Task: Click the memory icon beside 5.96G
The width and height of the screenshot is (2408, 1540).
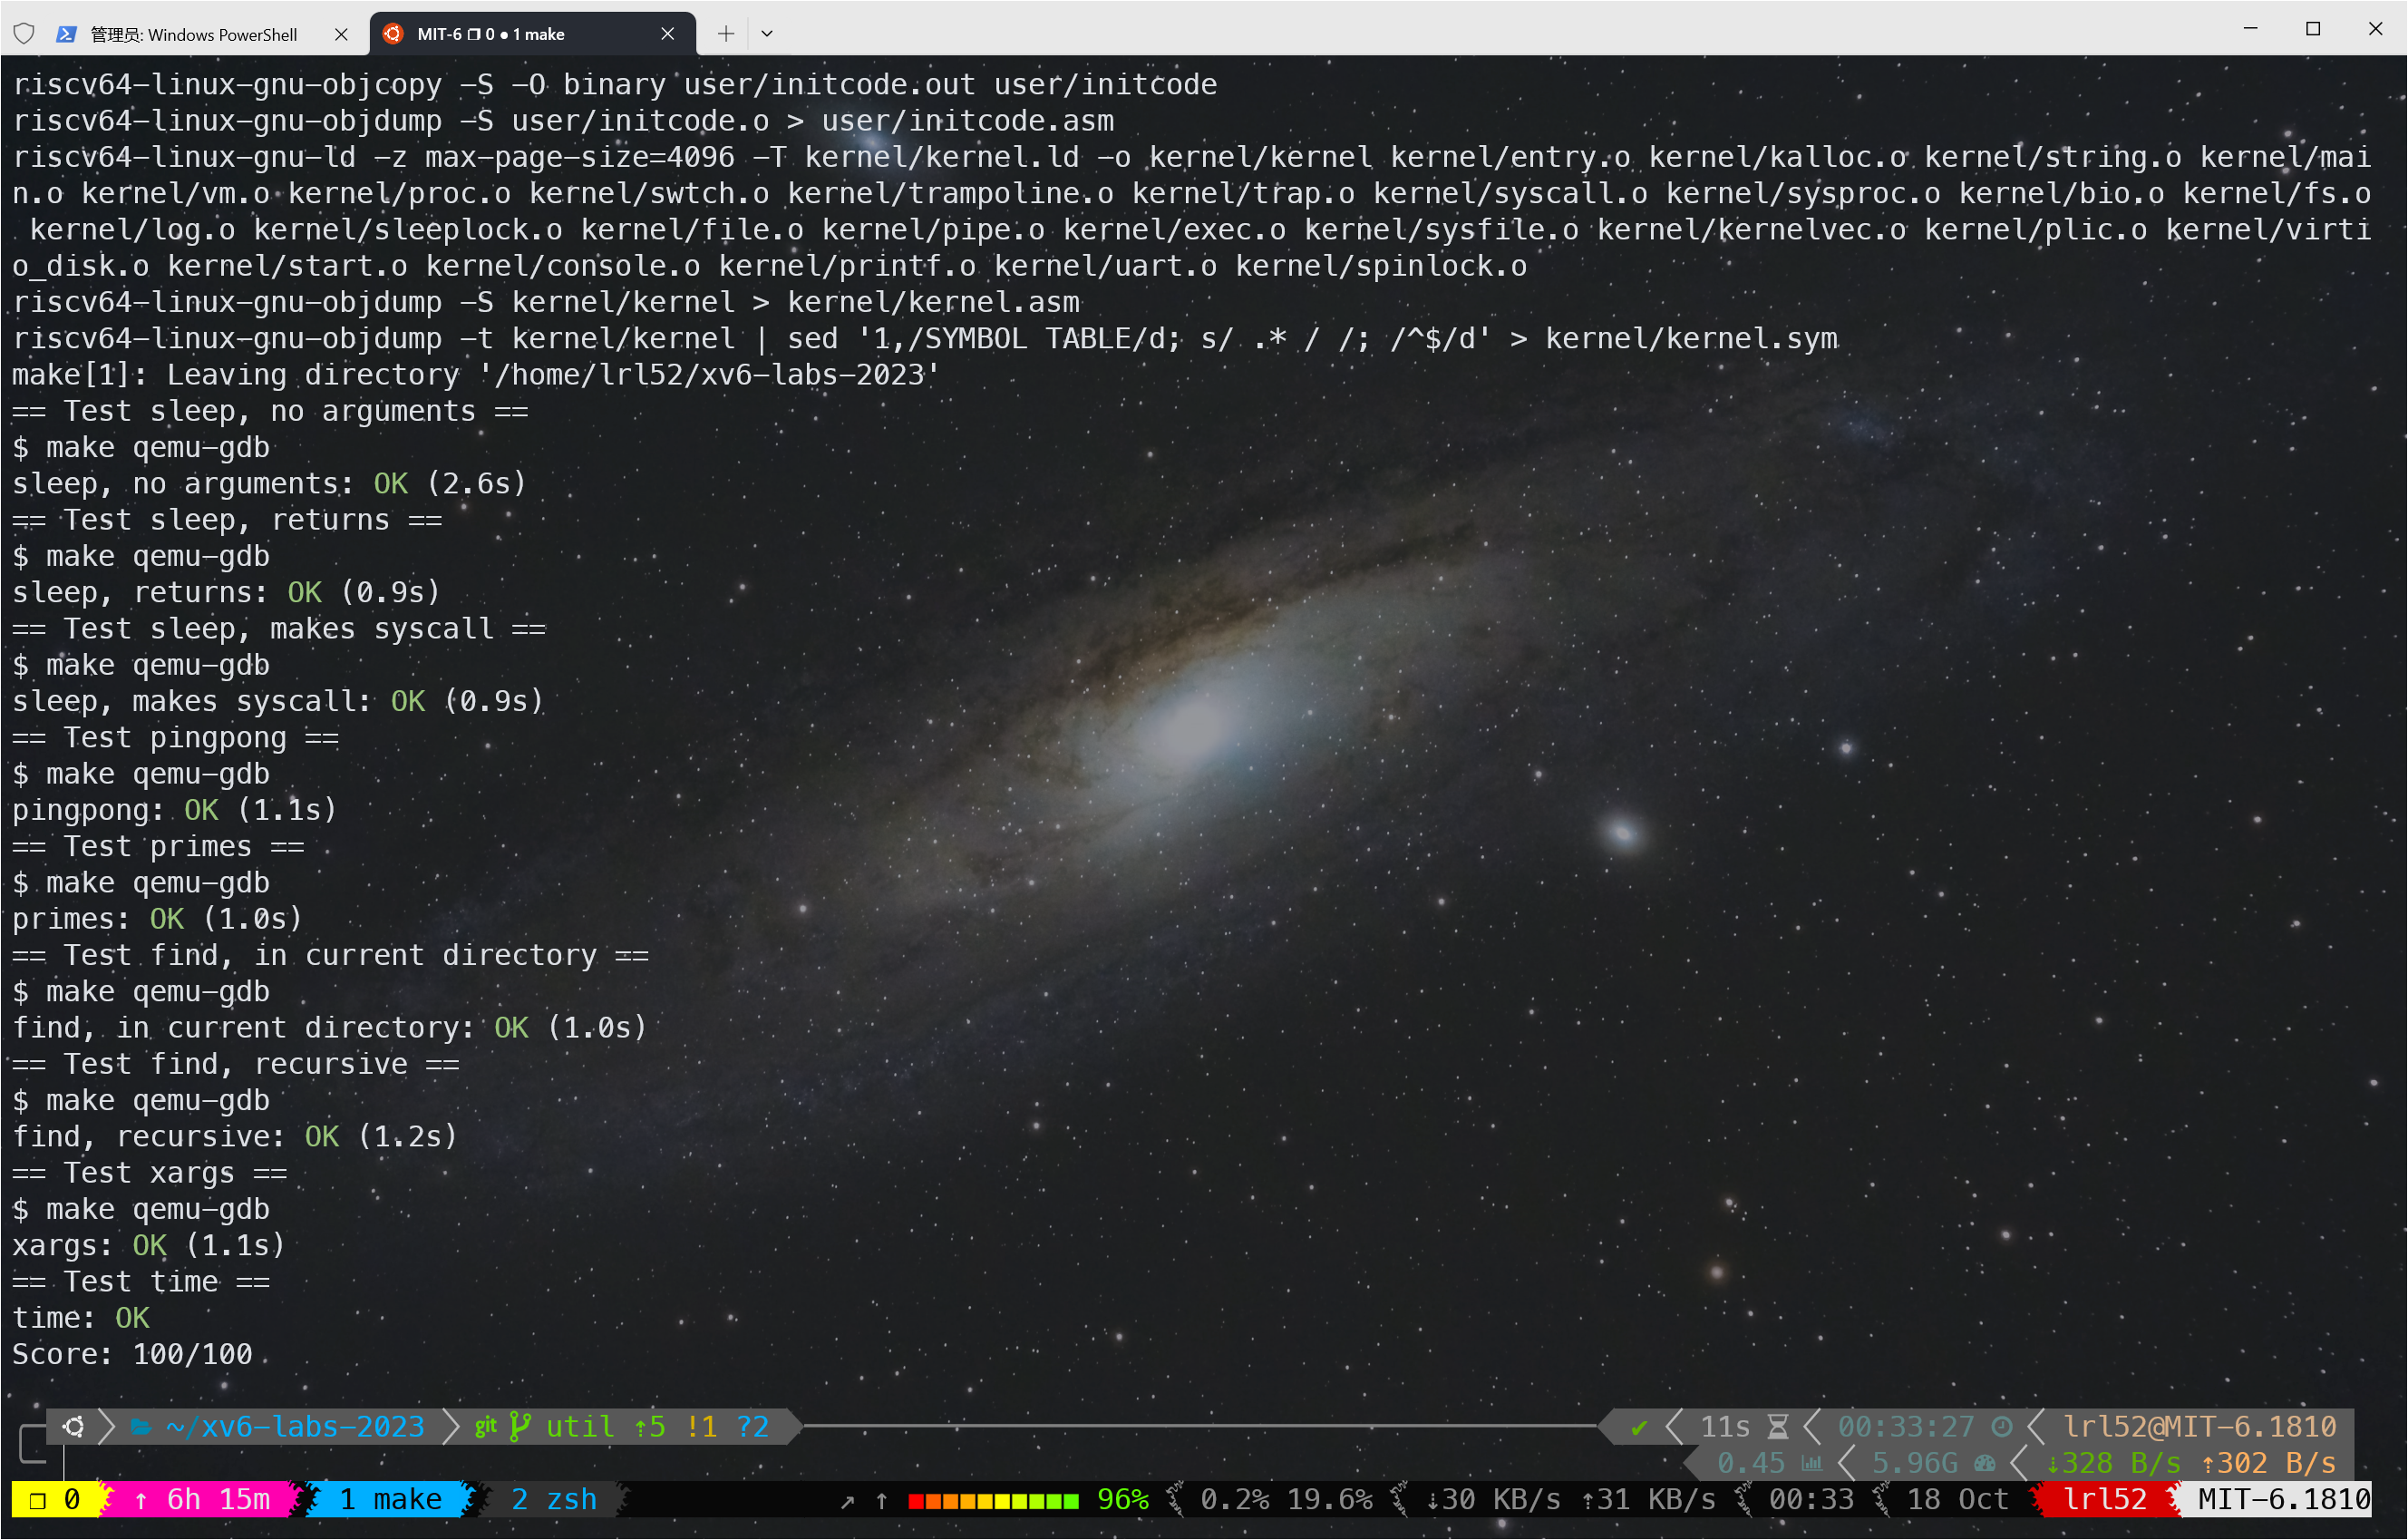Action: (1986, 1464)
